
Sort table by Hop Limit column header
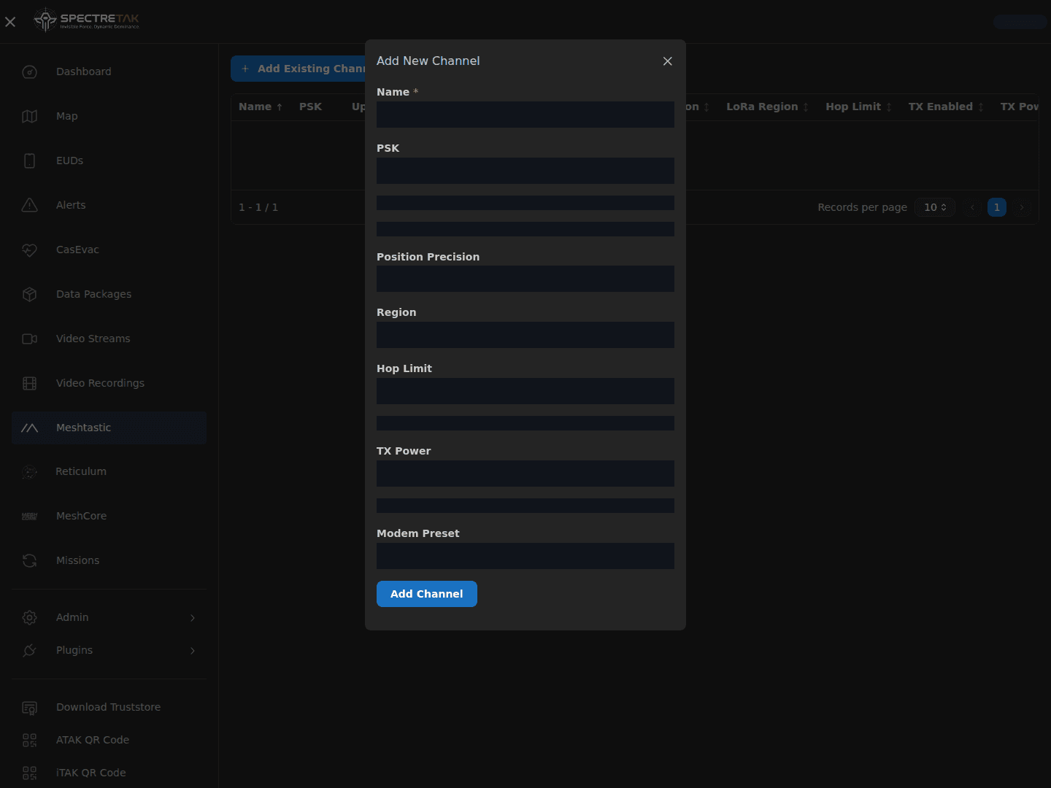pyautogui.click(x=859, y=107)
